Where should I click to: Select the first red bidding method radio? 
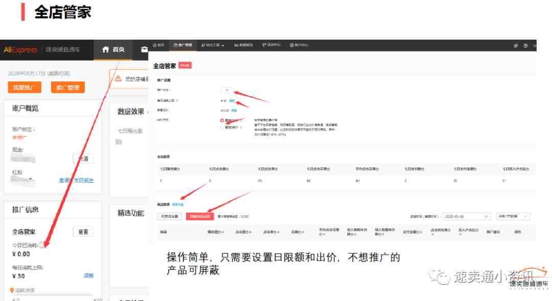[222, 120]
